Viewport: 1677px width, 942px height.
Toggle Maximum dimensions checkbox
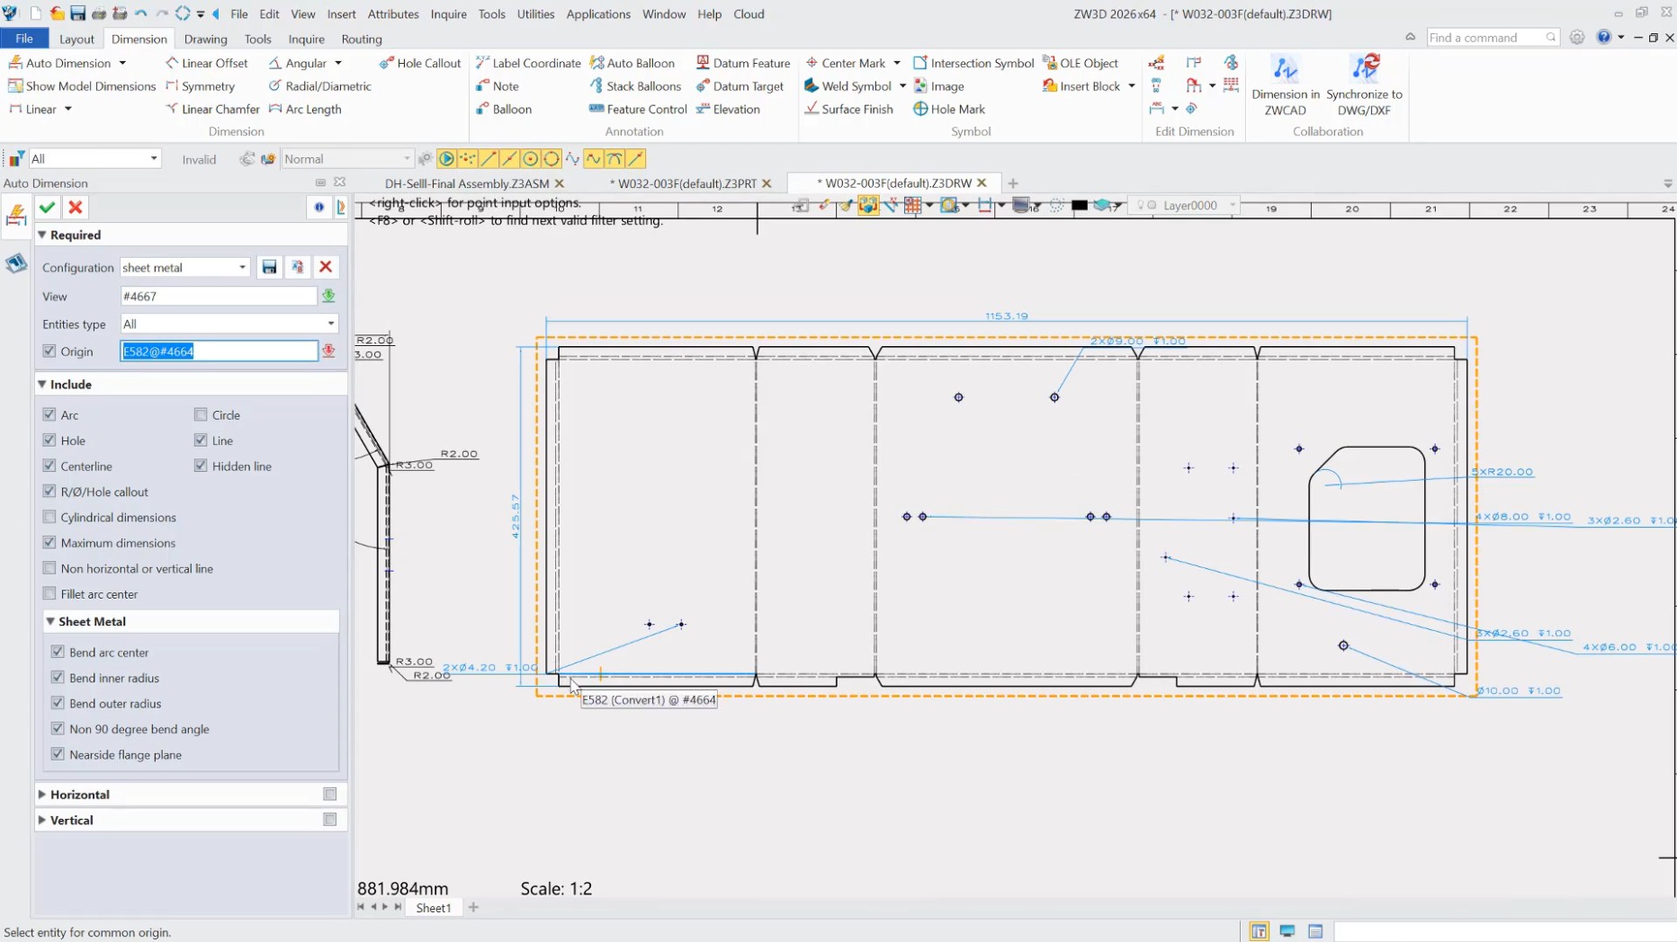tap(49, 543)
